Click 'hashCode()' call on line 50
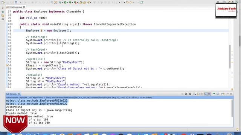 68,53
